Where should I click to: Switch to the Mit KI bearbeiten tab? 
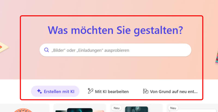click(108, 91)
